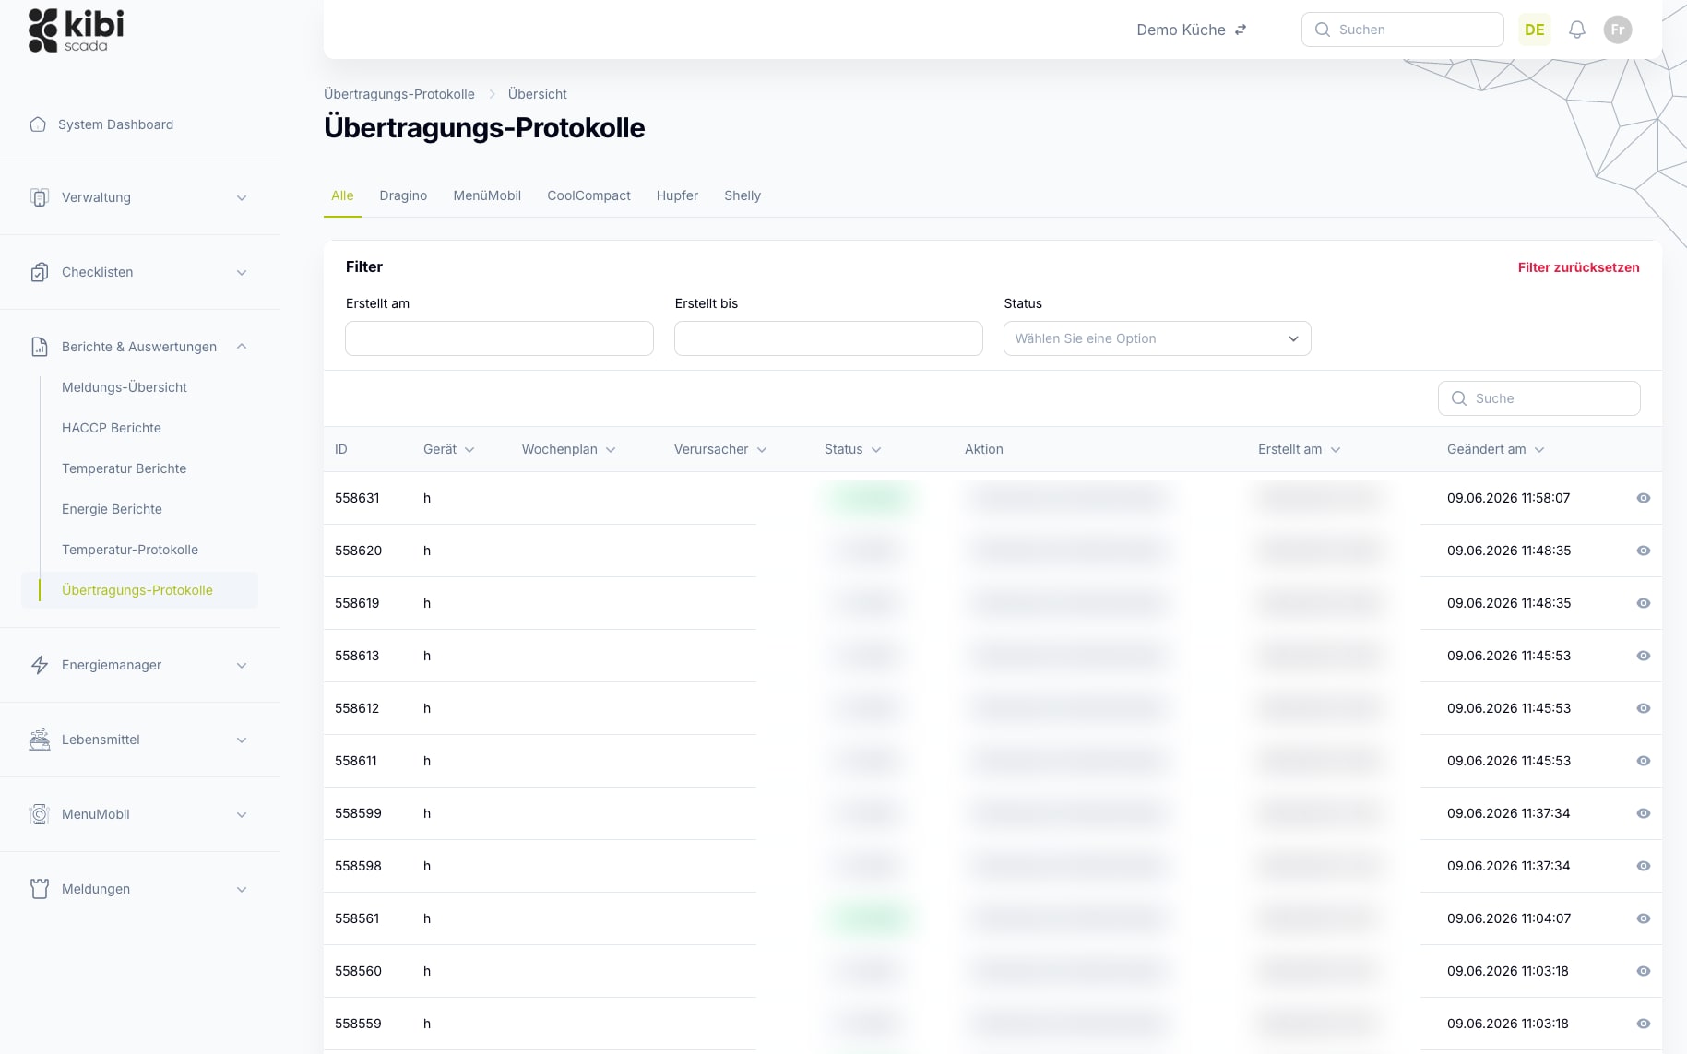Change language with DE button

tap(1535, 30)
